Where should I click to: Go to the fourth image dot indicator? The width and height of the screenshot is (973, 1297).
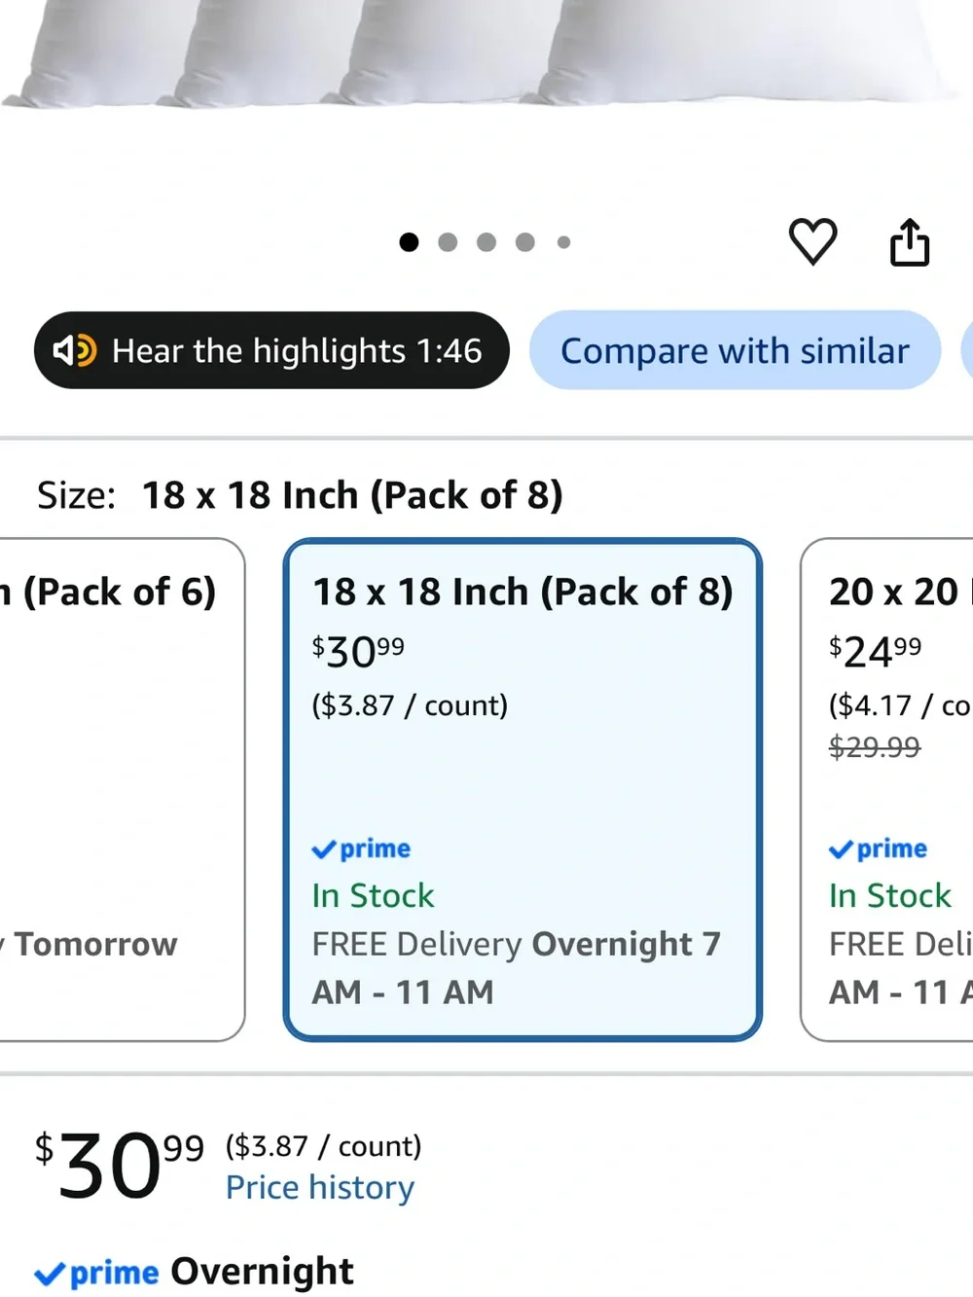click(x=525, y=242)
